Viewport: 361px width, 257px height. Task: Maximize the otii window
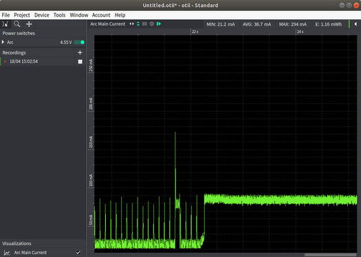pyautogui.click(x=349, y=6)
